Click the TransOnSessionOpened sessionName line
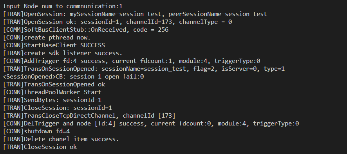 tap(144, 69)
